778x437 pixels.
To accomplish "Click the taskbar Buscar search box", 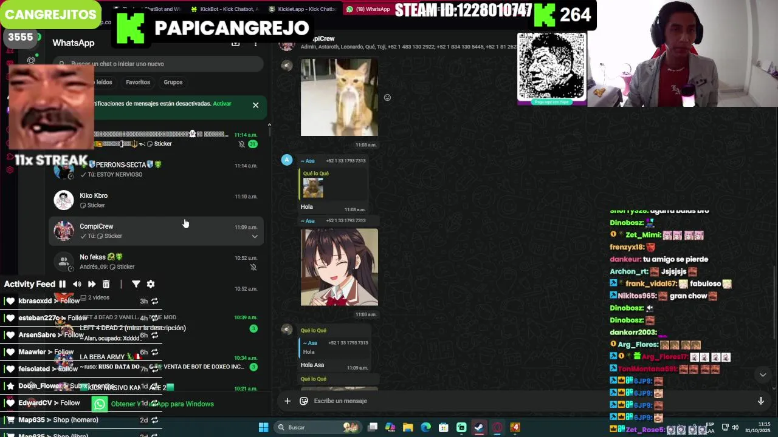I will (317, 427).
